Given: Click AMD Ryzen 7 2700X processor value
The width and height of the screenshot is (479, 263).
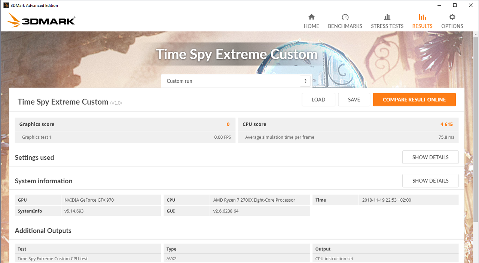Looking at the screenshot, I should tap(254, 200).
